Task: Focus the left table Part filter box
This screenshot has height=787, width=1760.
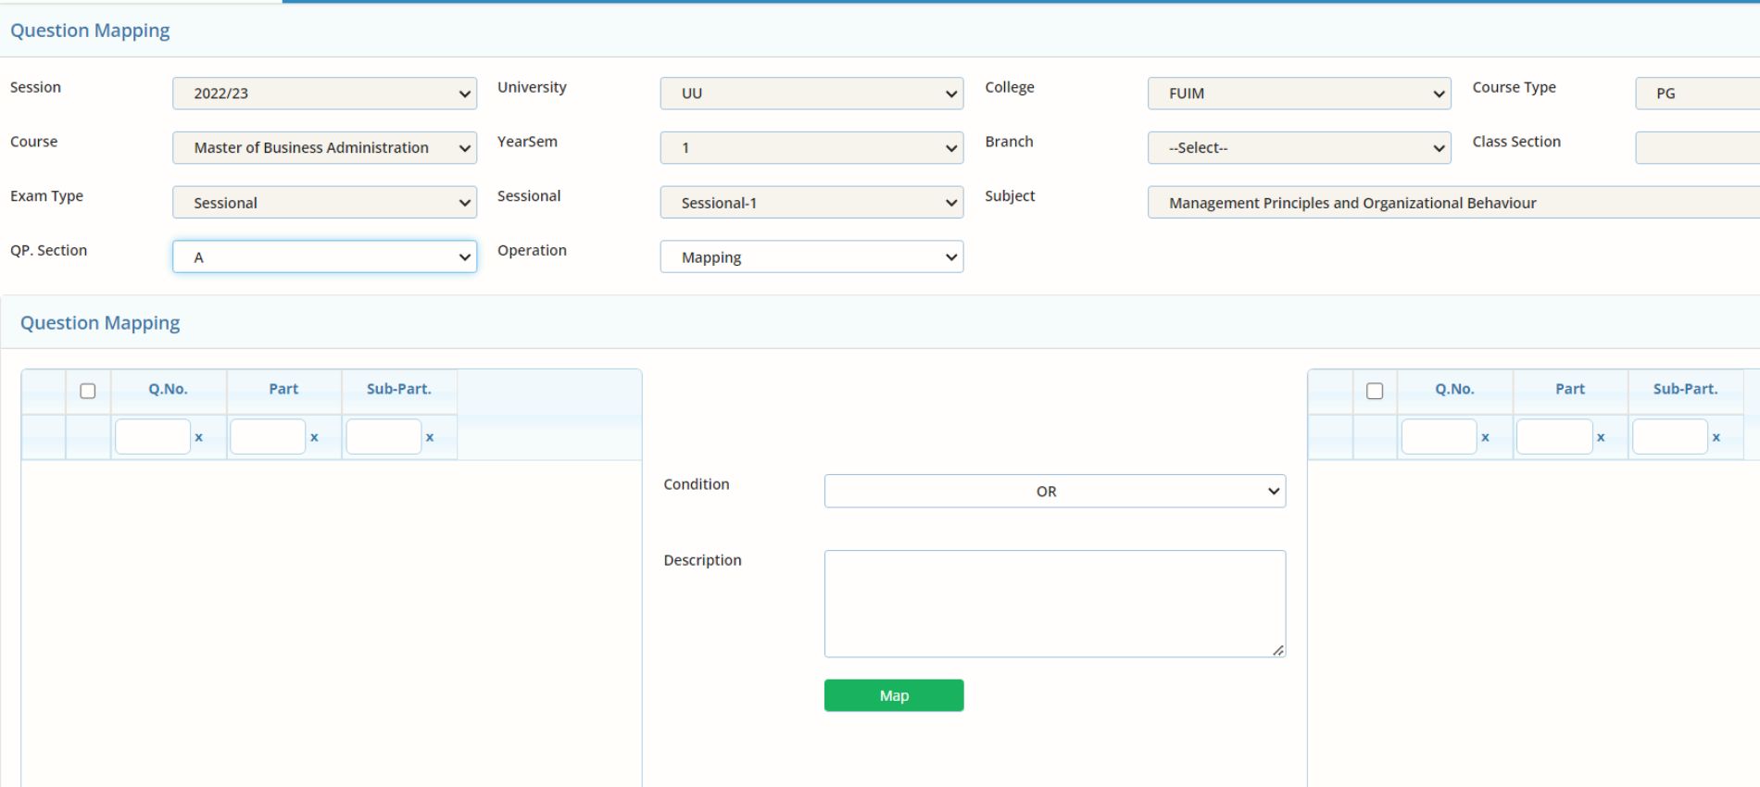Action: tap(268, 437)
